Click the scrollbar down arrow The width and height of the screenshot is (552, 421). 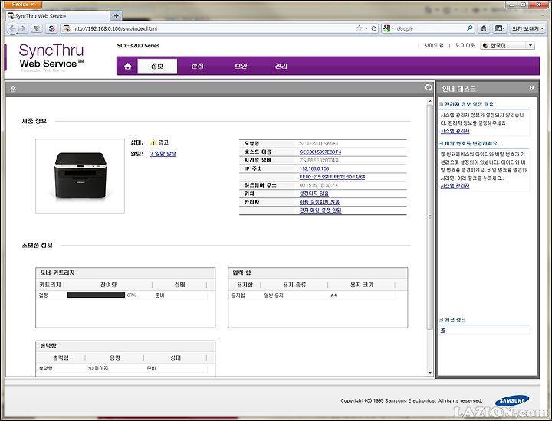430,373
